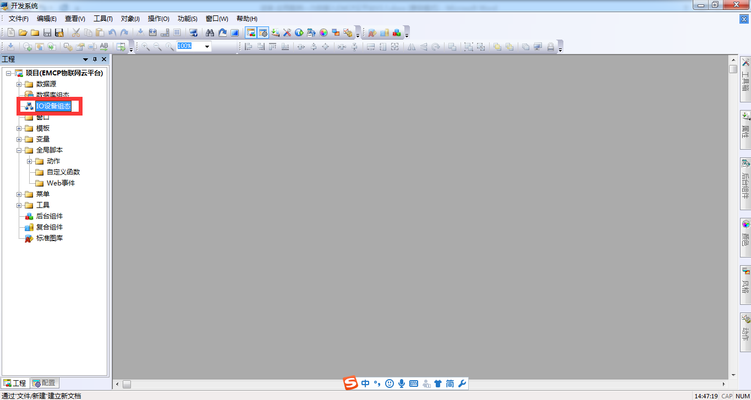Viewport: 751px width, 400px height.
Task: Expand the 数据源 tree node
Action: [x=19, y=84]
